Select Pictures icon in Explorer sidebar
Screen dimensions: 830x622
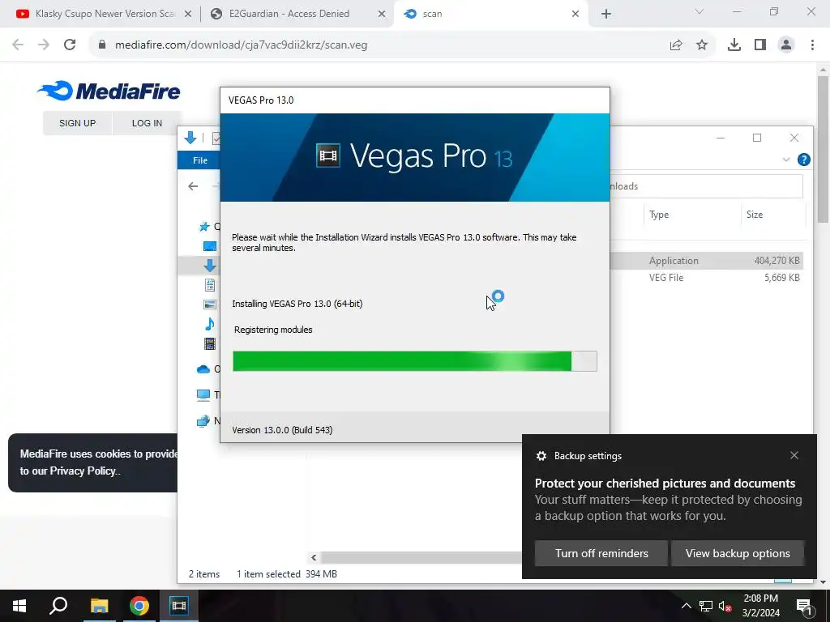pyautogui.click(x=210, y=305)
